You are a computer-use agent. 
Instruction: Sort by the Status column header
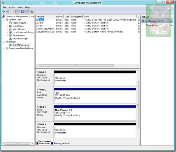pos(110,17)
